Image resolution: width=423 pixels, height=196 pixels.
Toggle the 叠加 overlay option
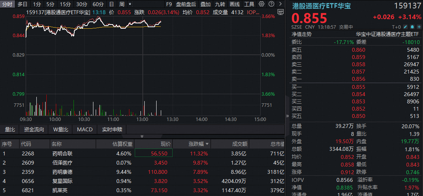click(x=205, y=4)
